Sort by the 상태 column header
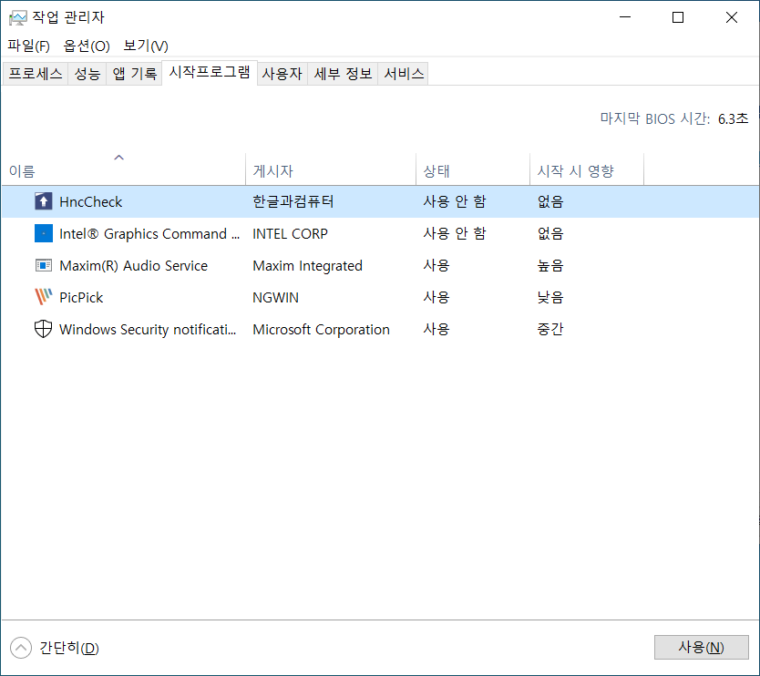The width and height of the screenshot is (760, 676). click(473, 169)
